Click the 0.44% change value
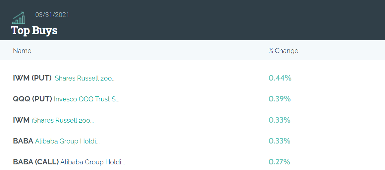 [x=280, y=78]
